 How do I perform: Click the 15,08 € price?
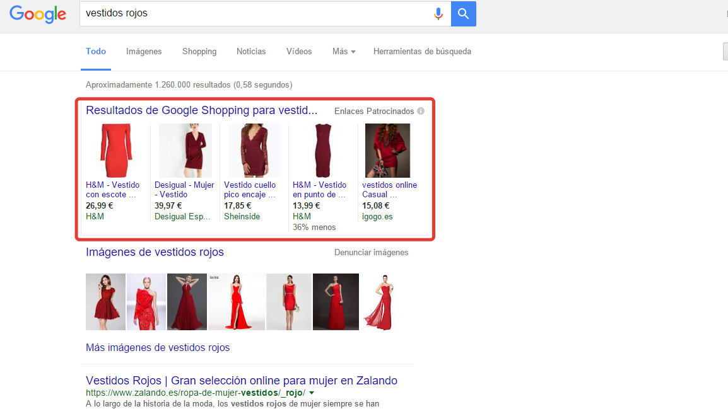(375, 205)
